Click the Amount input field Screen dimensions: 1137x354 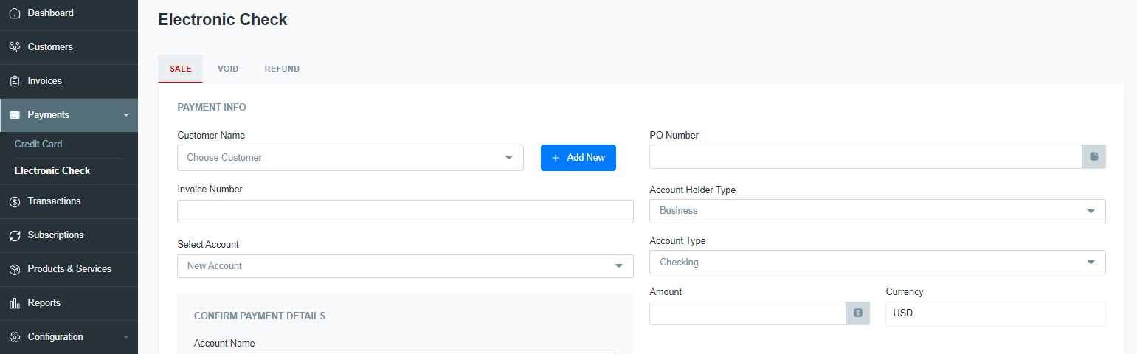tap(747, 313)
